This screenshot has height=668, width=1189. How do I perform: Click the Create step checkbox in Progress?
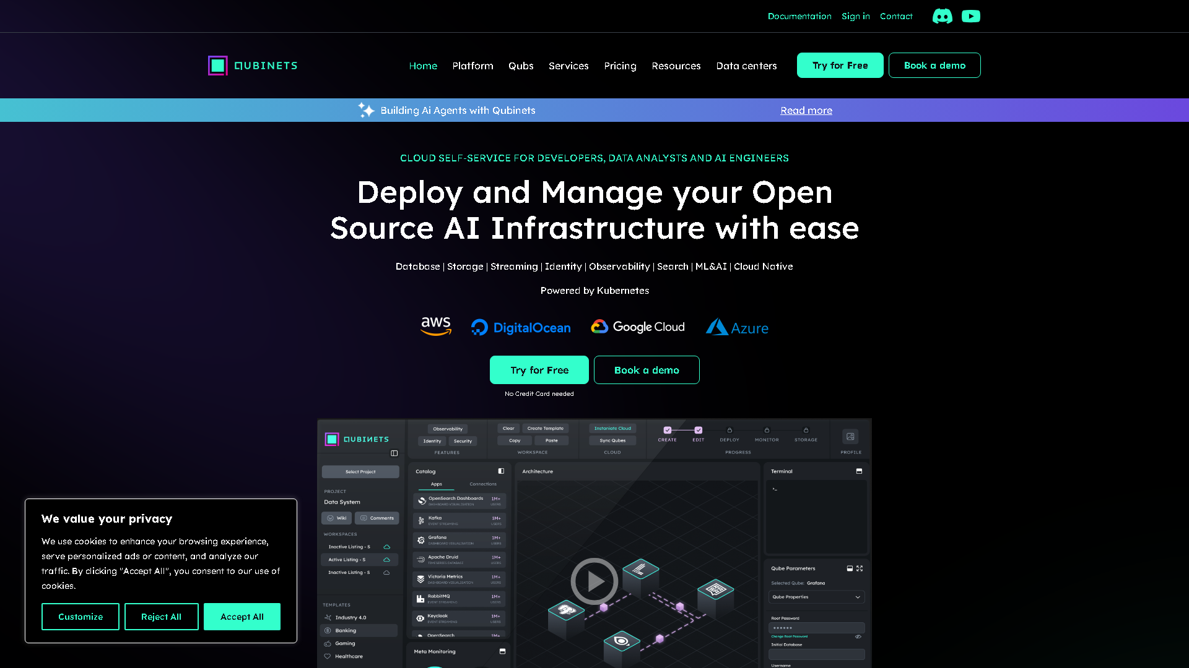pos(667,430)
